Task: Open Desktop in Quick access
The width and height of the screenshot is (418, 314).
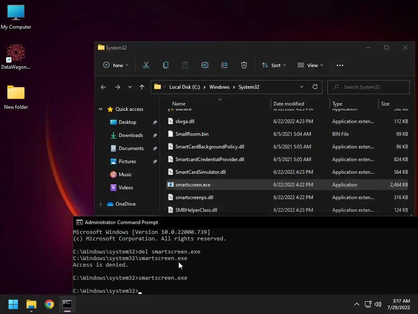Action: click(127, 122)
